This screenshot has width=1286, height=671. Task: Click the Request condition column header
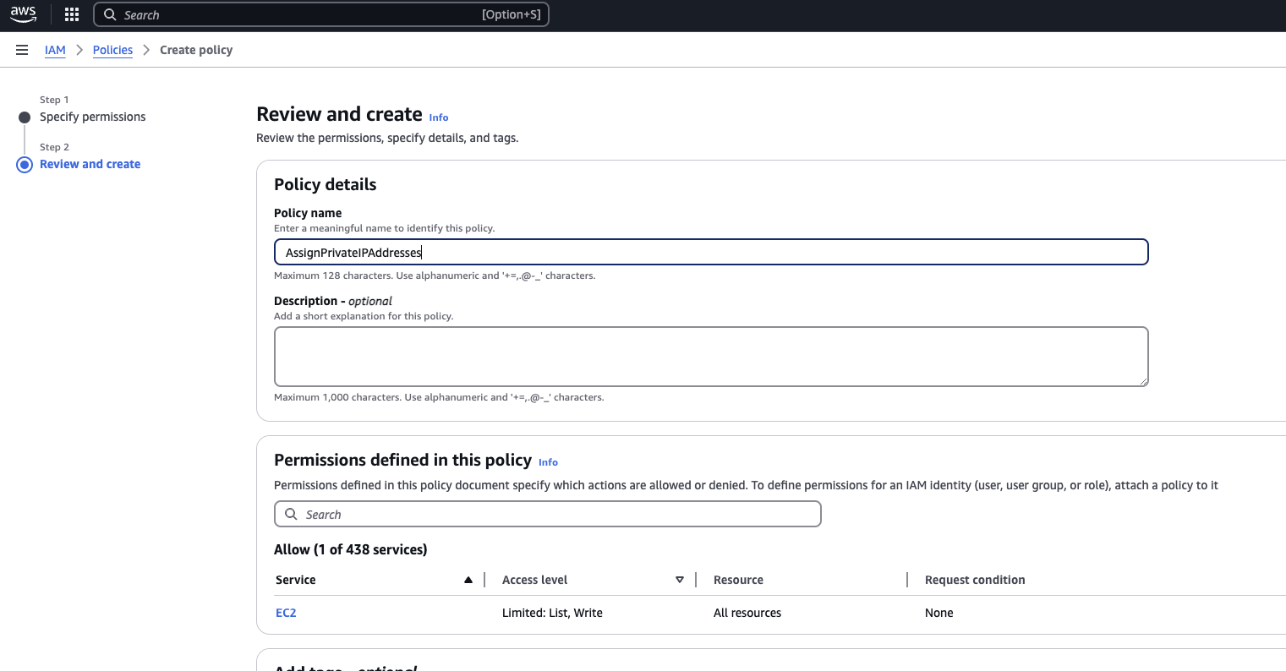point(975,580)
